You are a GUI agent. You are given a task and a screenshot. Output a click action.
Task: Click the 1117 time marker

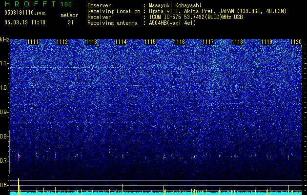click(x=208, y=42)
